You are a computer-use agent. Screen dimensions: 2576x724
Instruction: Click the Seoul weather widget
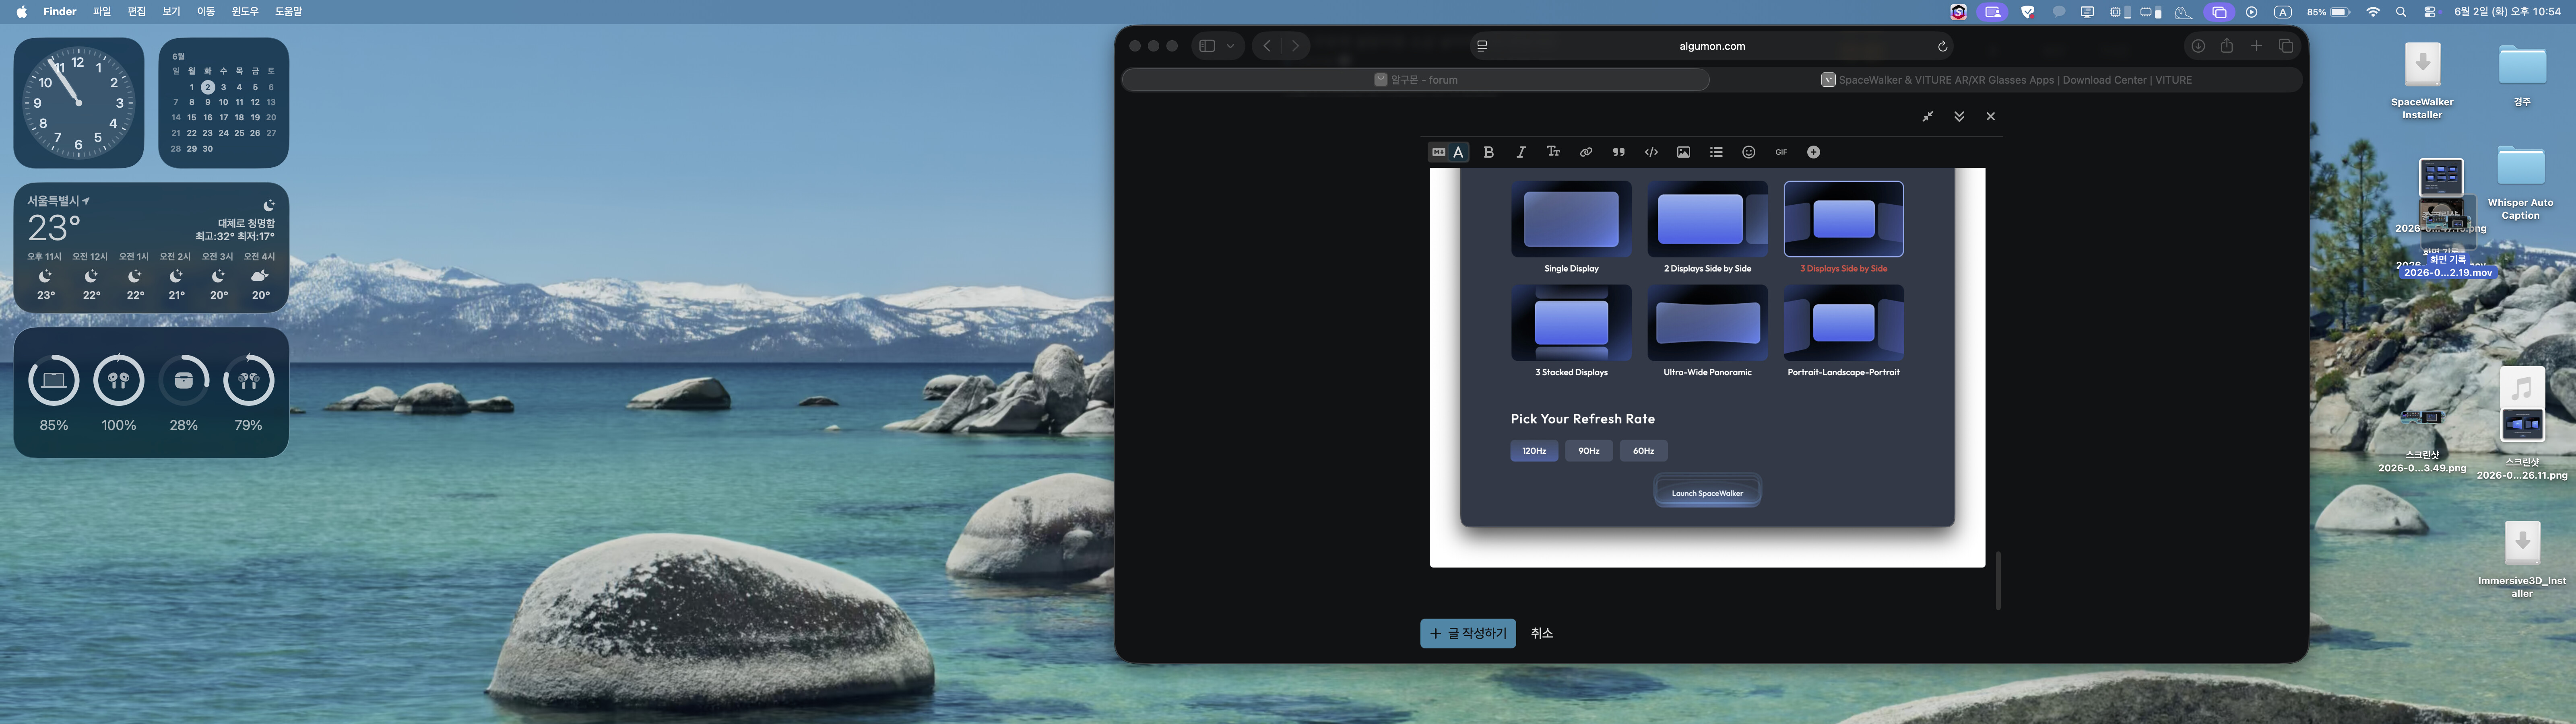151,248
